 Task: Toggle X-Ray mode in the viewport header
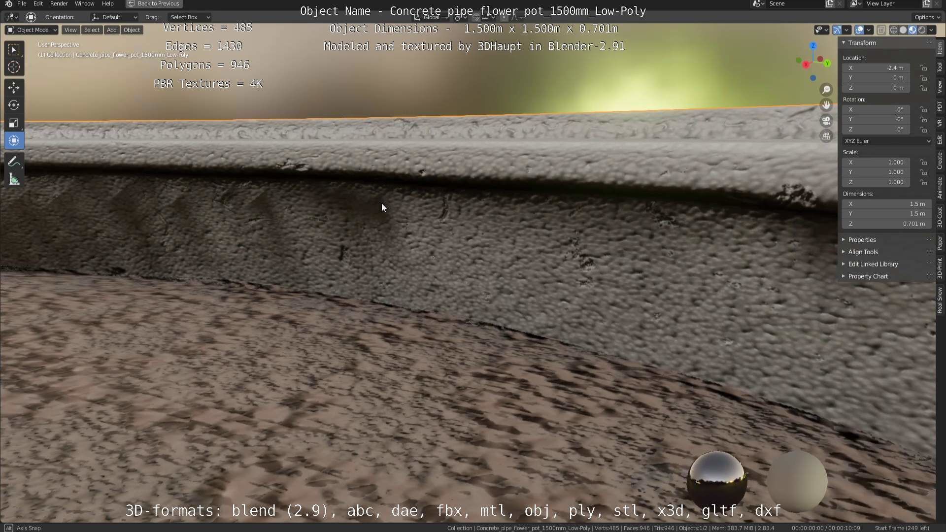[x=881, y=30]
